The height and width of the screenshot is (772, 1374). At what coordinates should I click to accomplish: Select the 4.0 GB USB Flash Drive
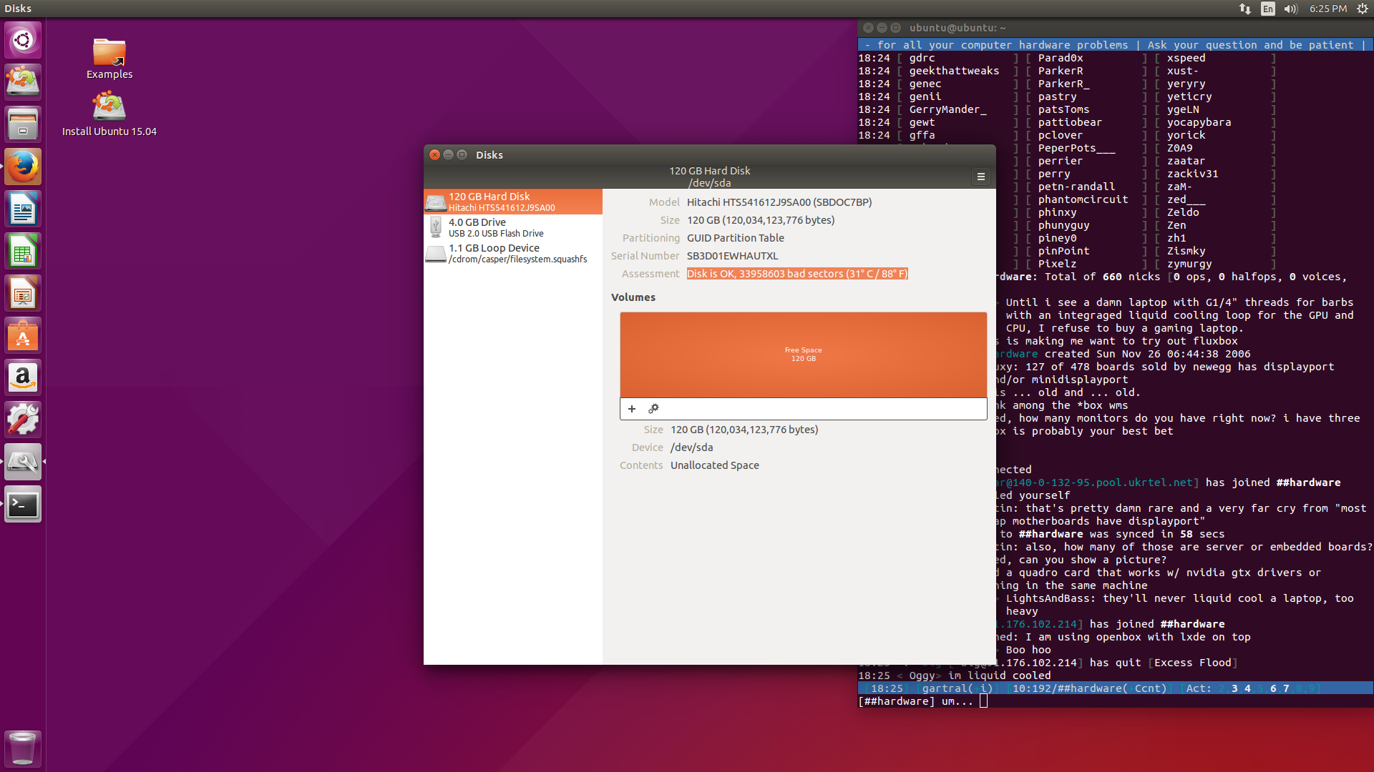tap(513, 227)
